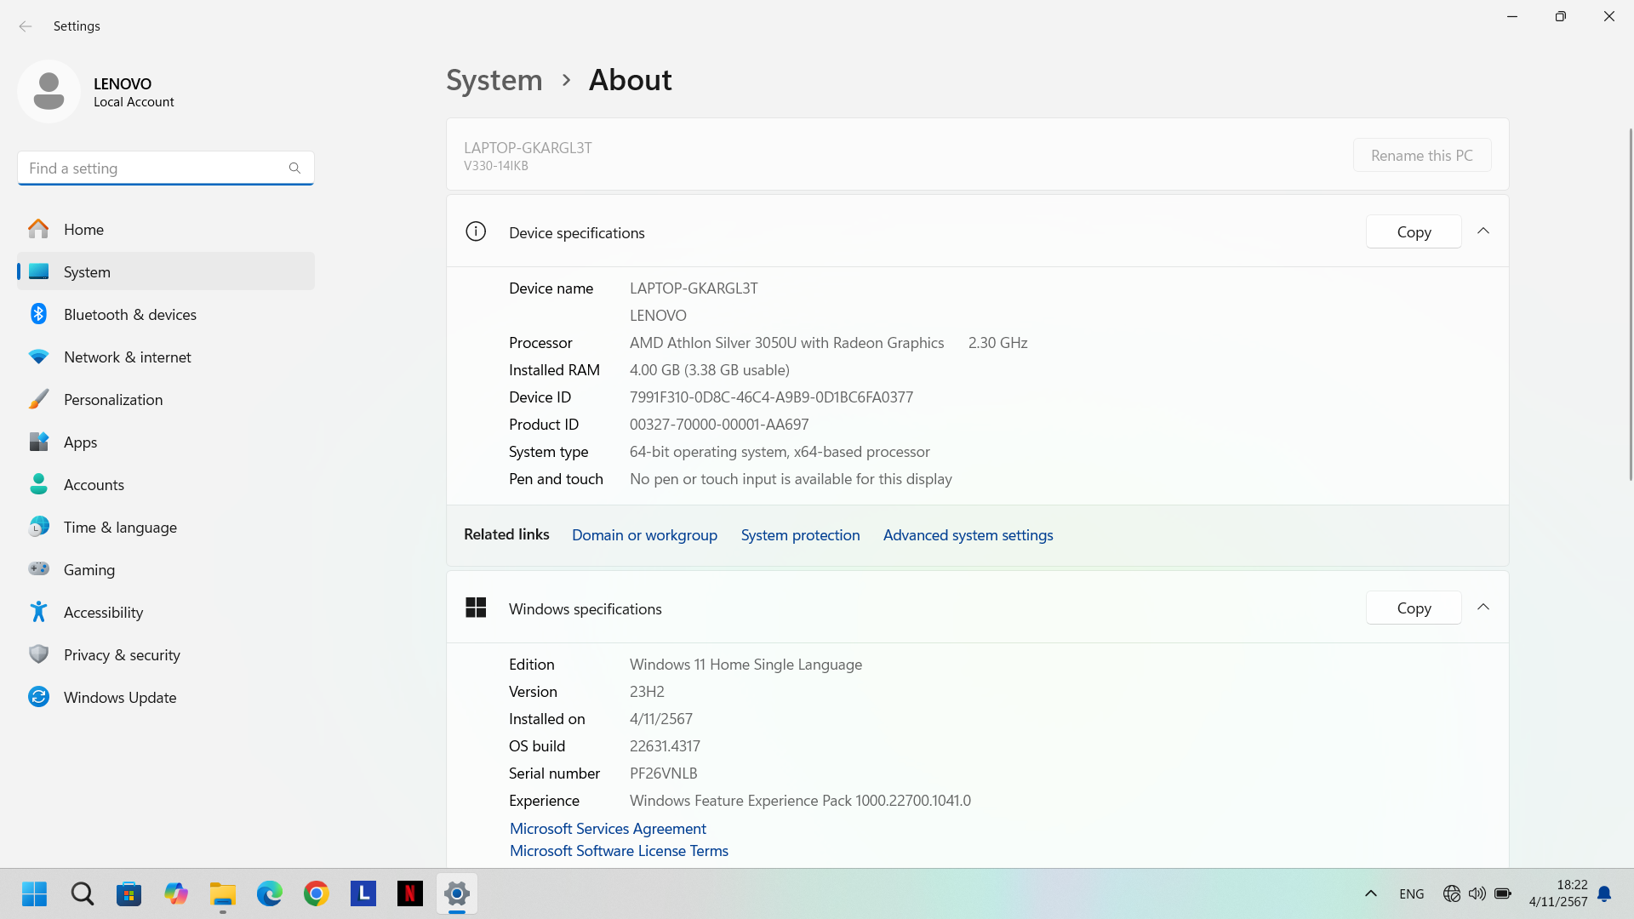The height and width of the screenshot is (919, 1634).
Task: Click the serial number PF26VNLB
Action: point(663,773)
